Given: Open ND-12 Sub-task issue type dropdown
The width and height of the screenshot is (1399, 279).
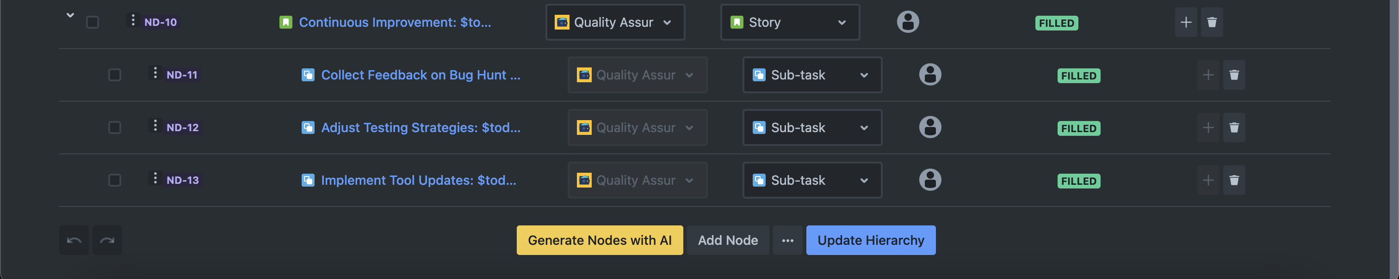Looking at the screenshot, I should (812, 127).
